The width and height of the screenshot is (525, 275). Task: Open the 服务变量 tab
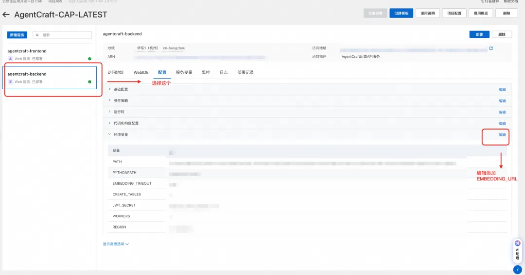click(x=184, y=73)
